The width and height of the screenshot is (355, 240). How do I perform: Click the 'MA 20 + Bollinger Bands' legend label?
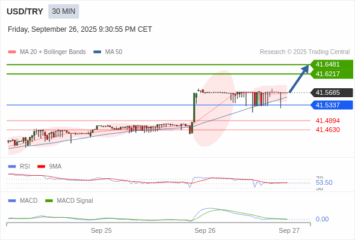(53, 52)
